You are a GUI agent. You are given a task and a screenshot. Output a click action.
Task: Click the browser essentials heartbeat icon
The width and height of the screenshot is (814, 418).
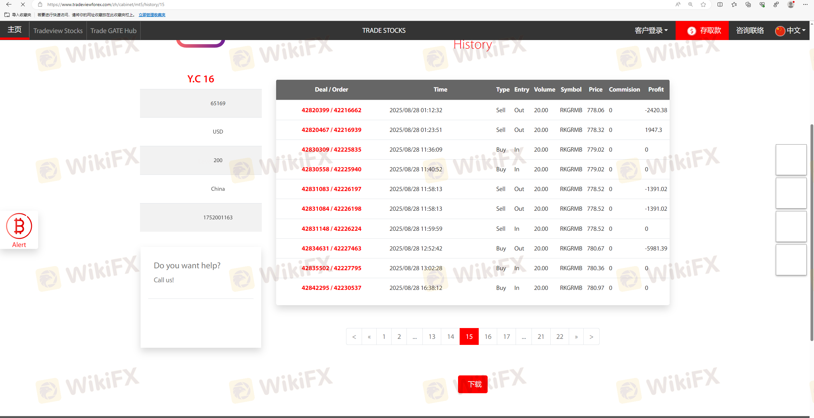[762, 4]
